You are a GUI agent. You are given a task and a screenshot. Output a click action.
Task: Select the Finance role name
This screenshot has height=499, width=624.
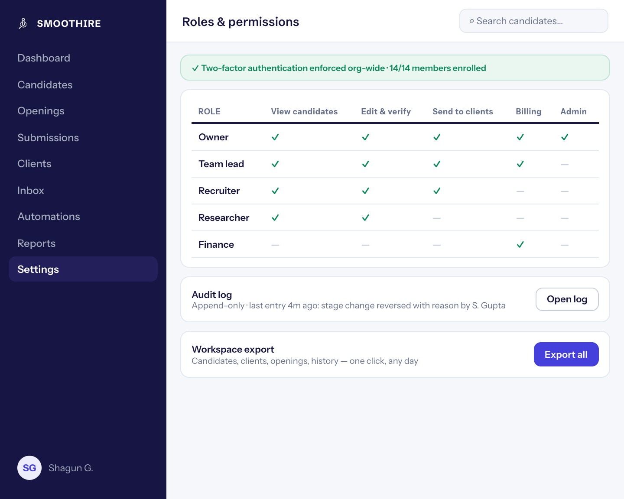pos(216,245)
